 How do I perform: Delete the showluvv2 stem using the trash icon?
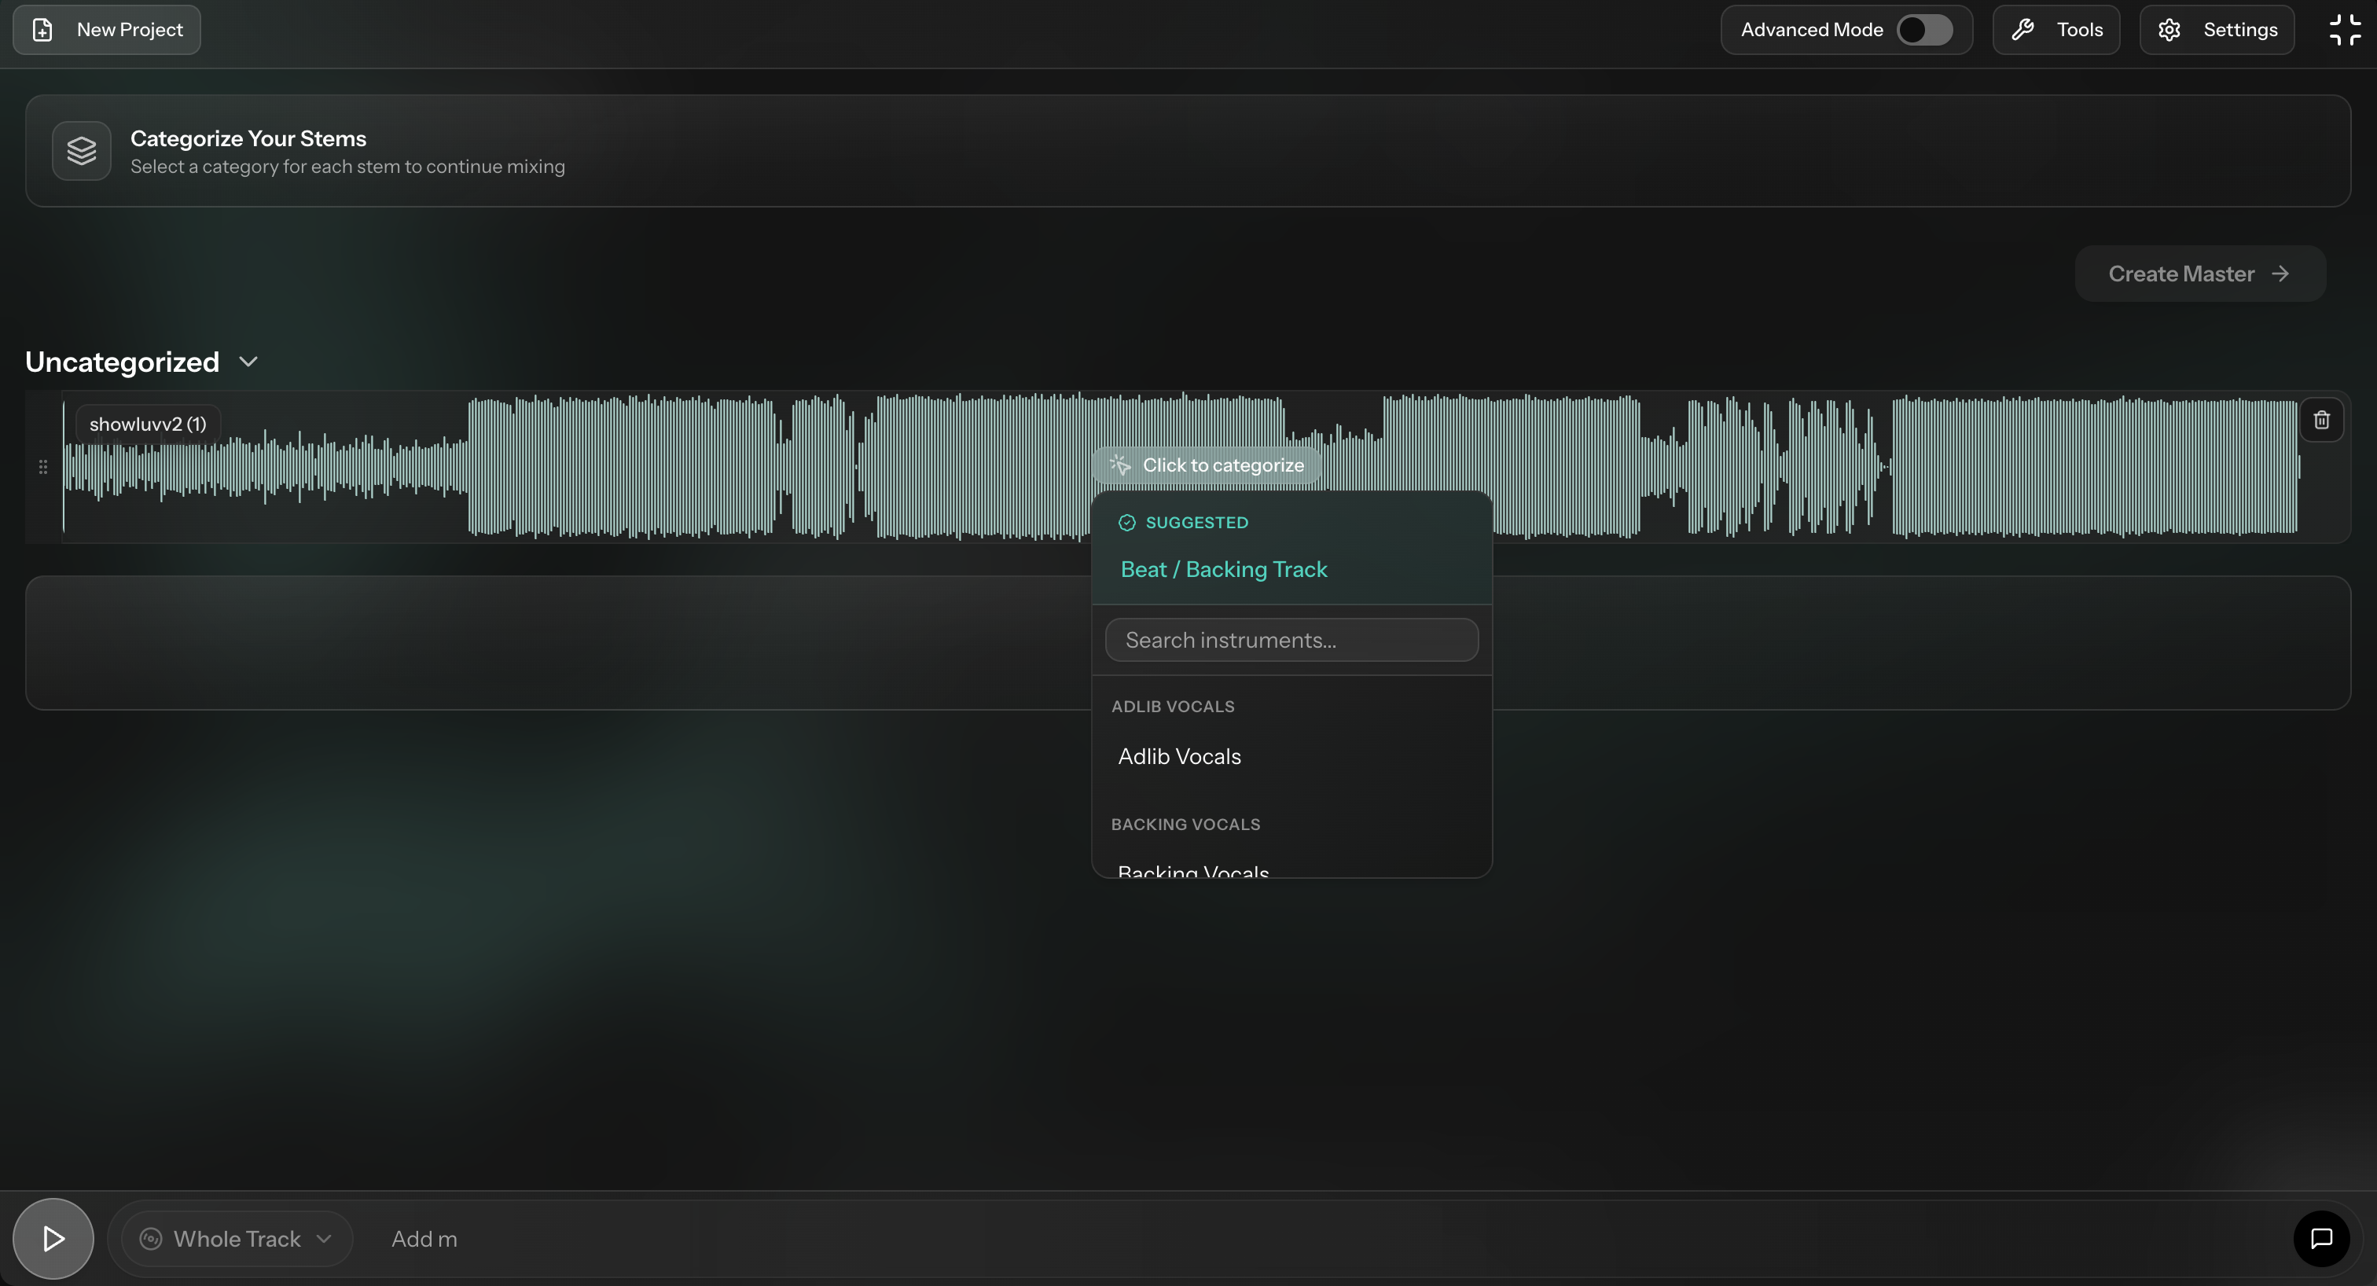pyautogui.click(x=2323, y=420)
